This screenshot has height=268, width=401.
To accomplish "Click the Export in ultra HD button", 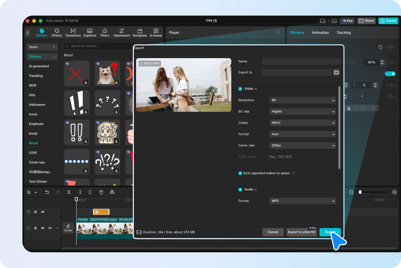I will (x=302, y=232).
